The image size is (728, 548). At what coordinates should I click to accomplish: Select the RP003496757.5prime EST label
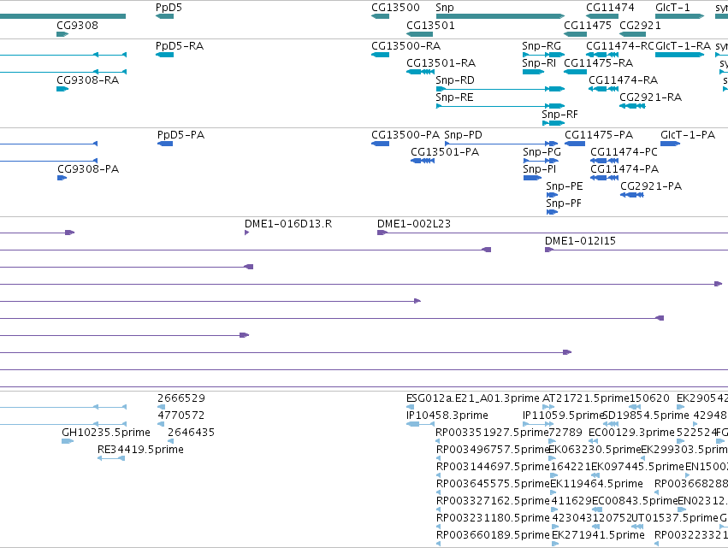[x=493, y=450]
